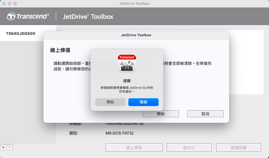Click the JetDrive Toolbox header title

click(x=88, y=16)
